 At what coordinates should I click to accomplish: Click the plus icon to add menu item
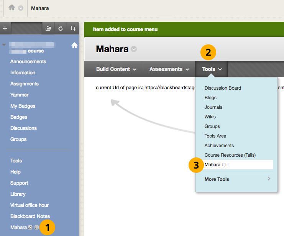pos(5,28)
